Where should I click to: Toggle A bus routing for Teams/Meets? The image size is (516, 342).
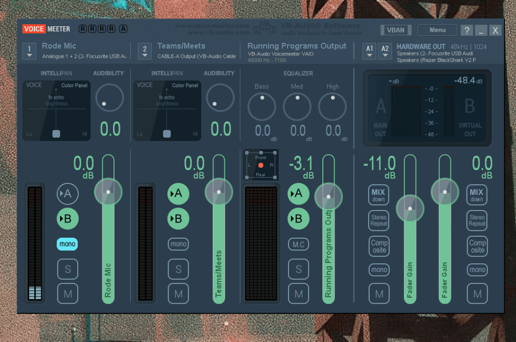(x=179, y=193)
